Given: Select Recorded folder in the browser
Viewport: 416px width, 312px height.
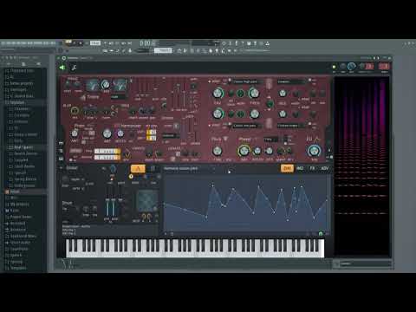Looking at the screenshot, I should pyautogui.click(x=17, y=224).
